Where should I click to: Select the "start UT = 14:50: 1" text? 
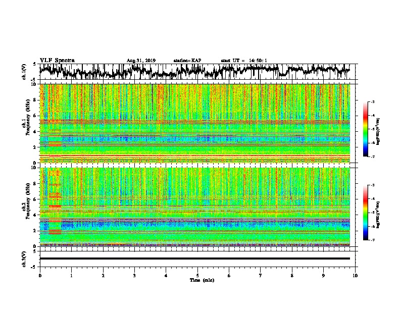244,61
